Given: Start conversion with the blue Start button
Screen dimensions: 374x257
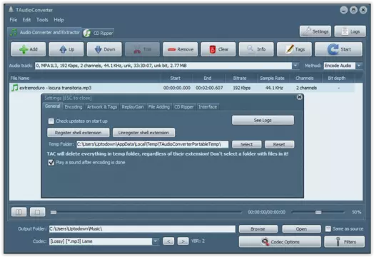Looking at the screenshot, I should (x=339, y=49).
